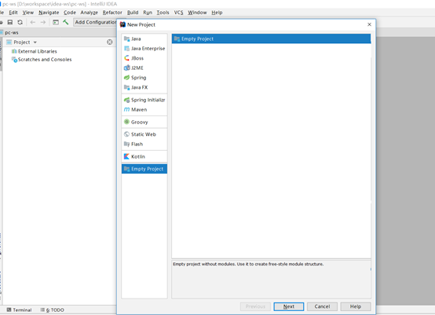
Task: Open the Refactor menu
Action: 112,13
